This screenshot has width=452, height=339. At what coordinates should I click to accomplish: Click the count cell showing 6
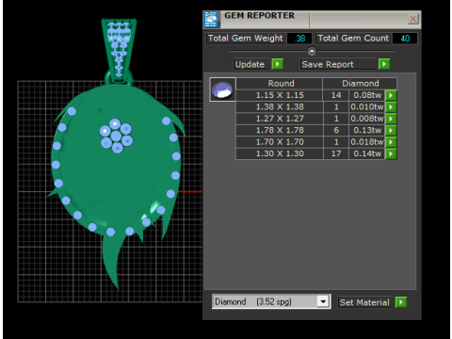[x=336, y=130]
